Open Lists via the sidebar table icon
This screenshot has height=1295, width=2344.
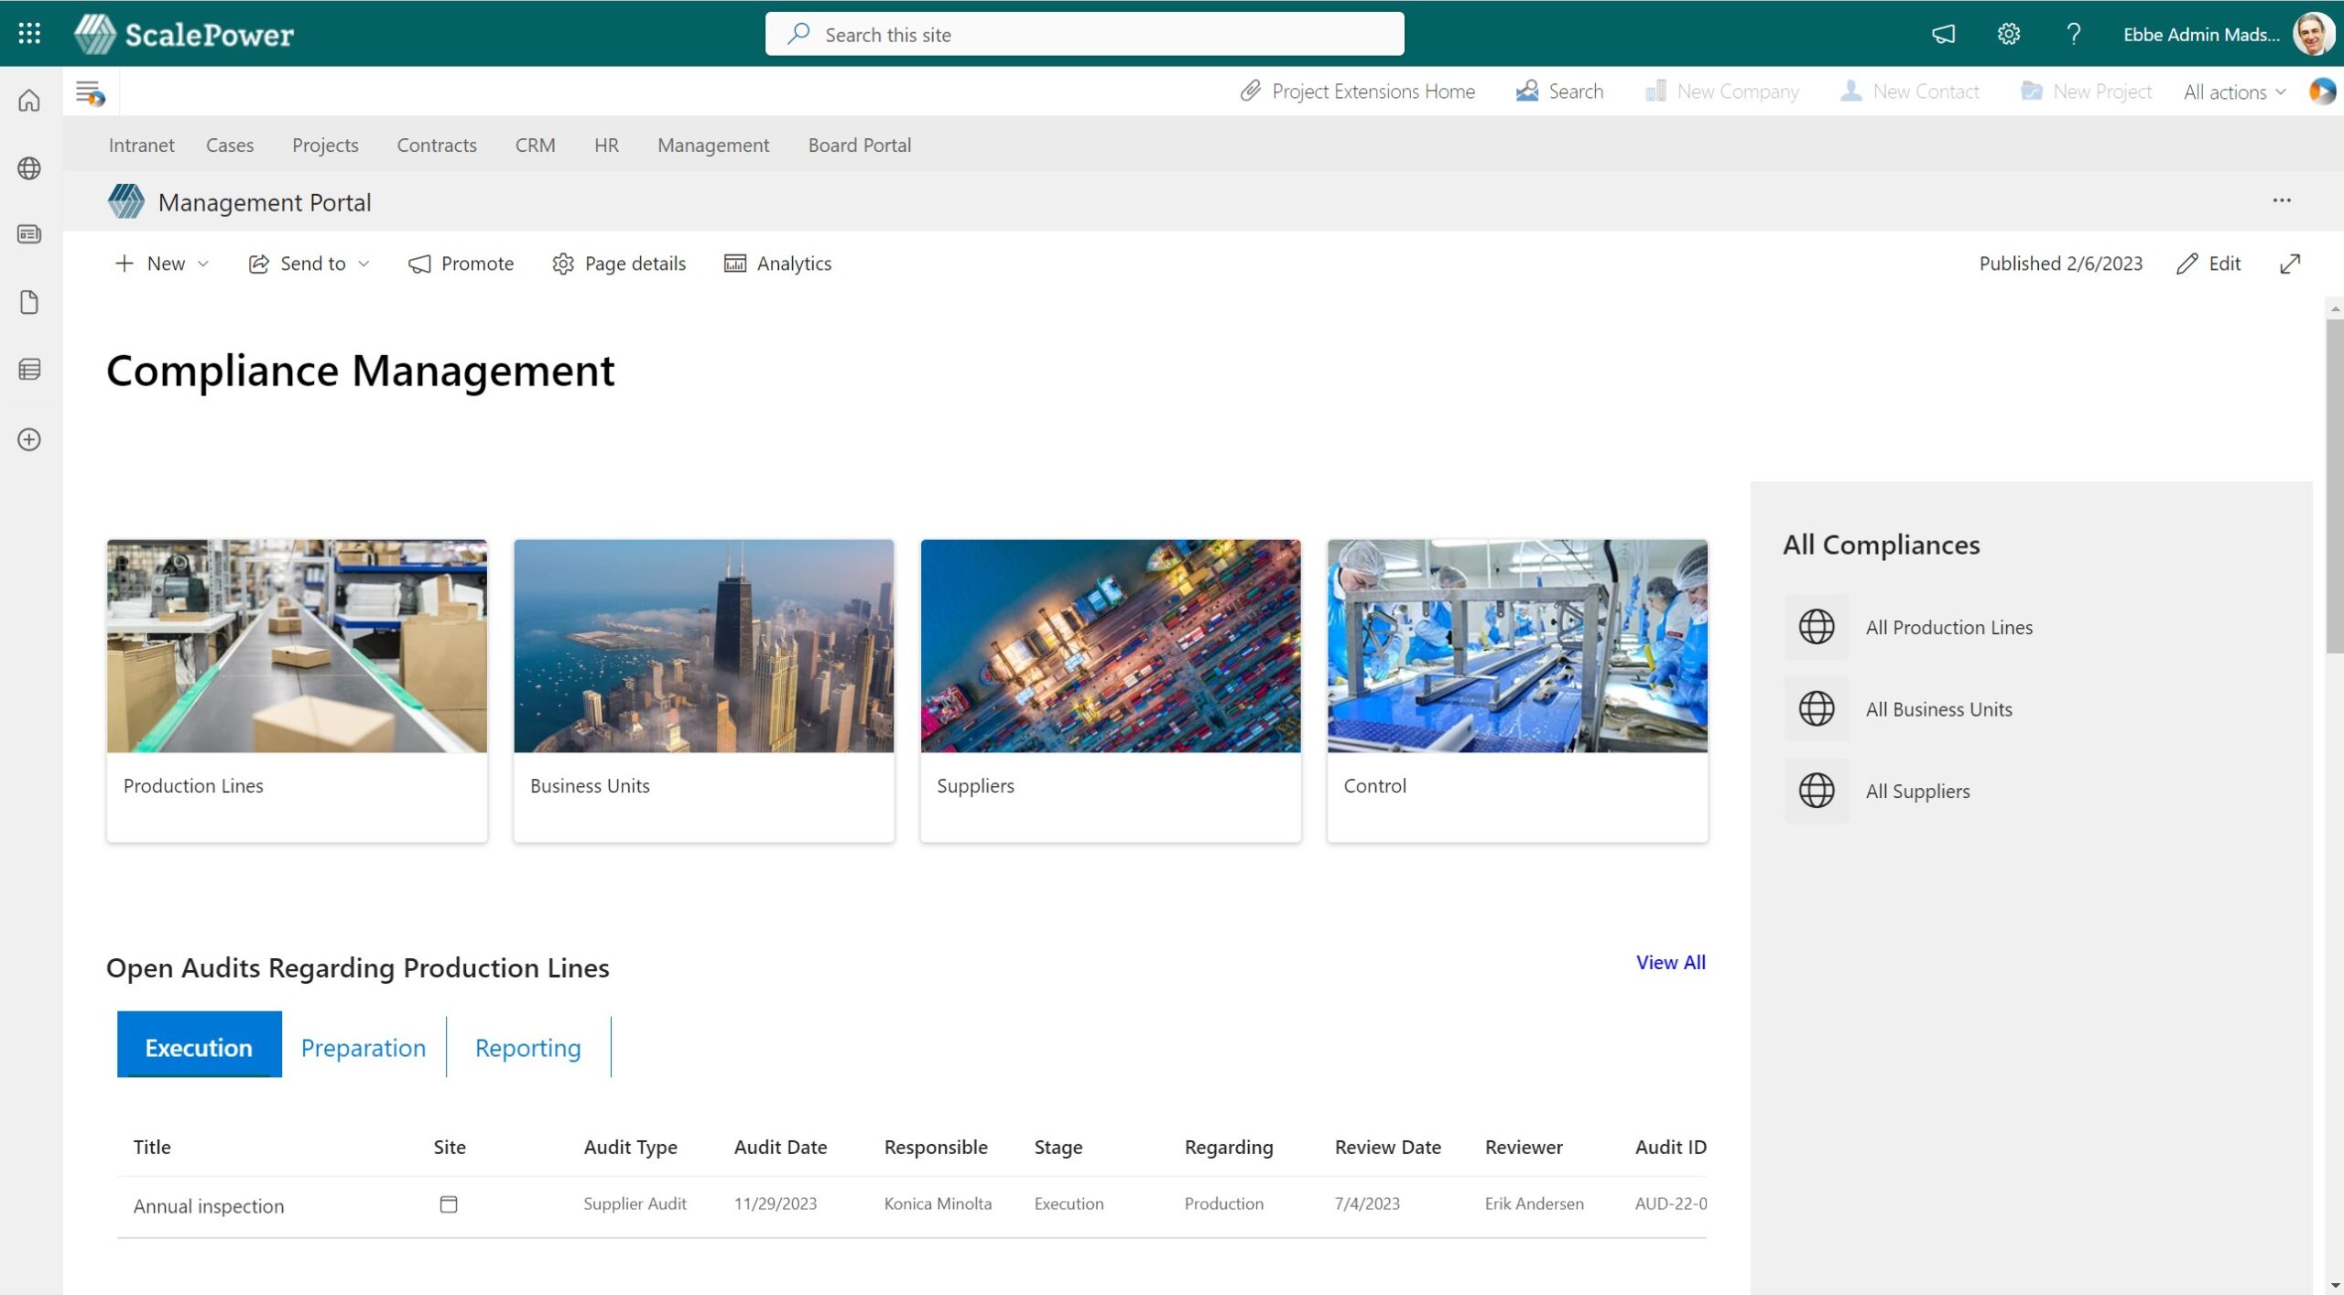pyautogui.click(x=29, y=370)
